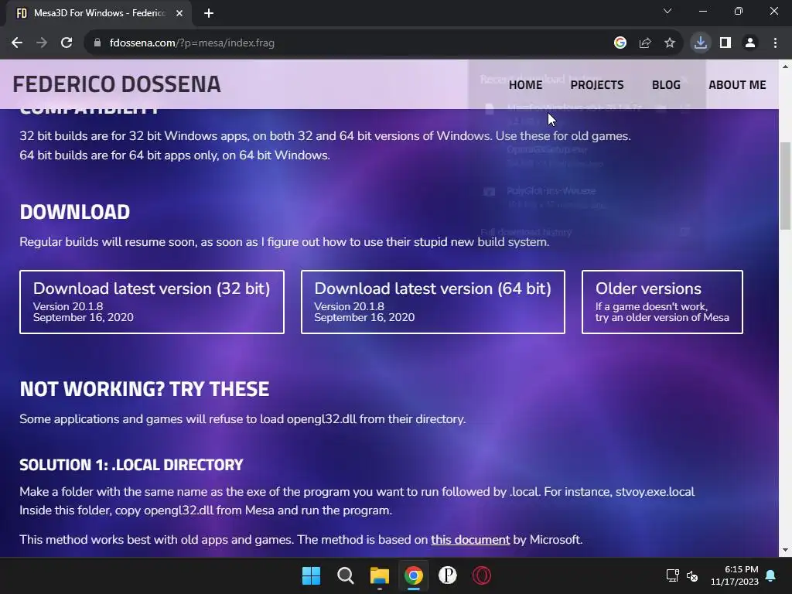
Task: Open the Older versions page
Action: [x=662, y=302]
